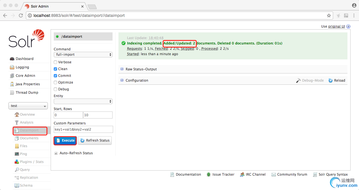Close the Solr Admin tab
This screenshot has width=359, height=190.
click(82, 6)
